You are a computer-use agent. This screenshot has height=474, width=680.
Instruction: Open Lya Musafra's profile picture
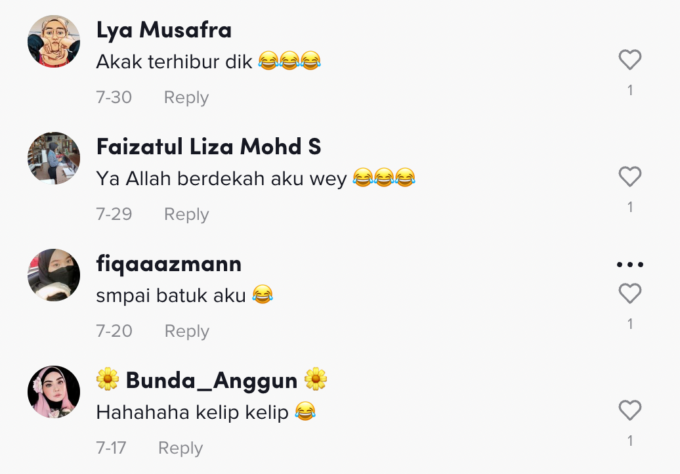54,41
